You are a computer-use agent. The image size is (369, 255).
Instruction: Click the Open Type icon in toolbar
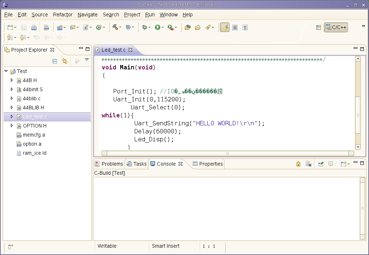(x=187, y=28)
